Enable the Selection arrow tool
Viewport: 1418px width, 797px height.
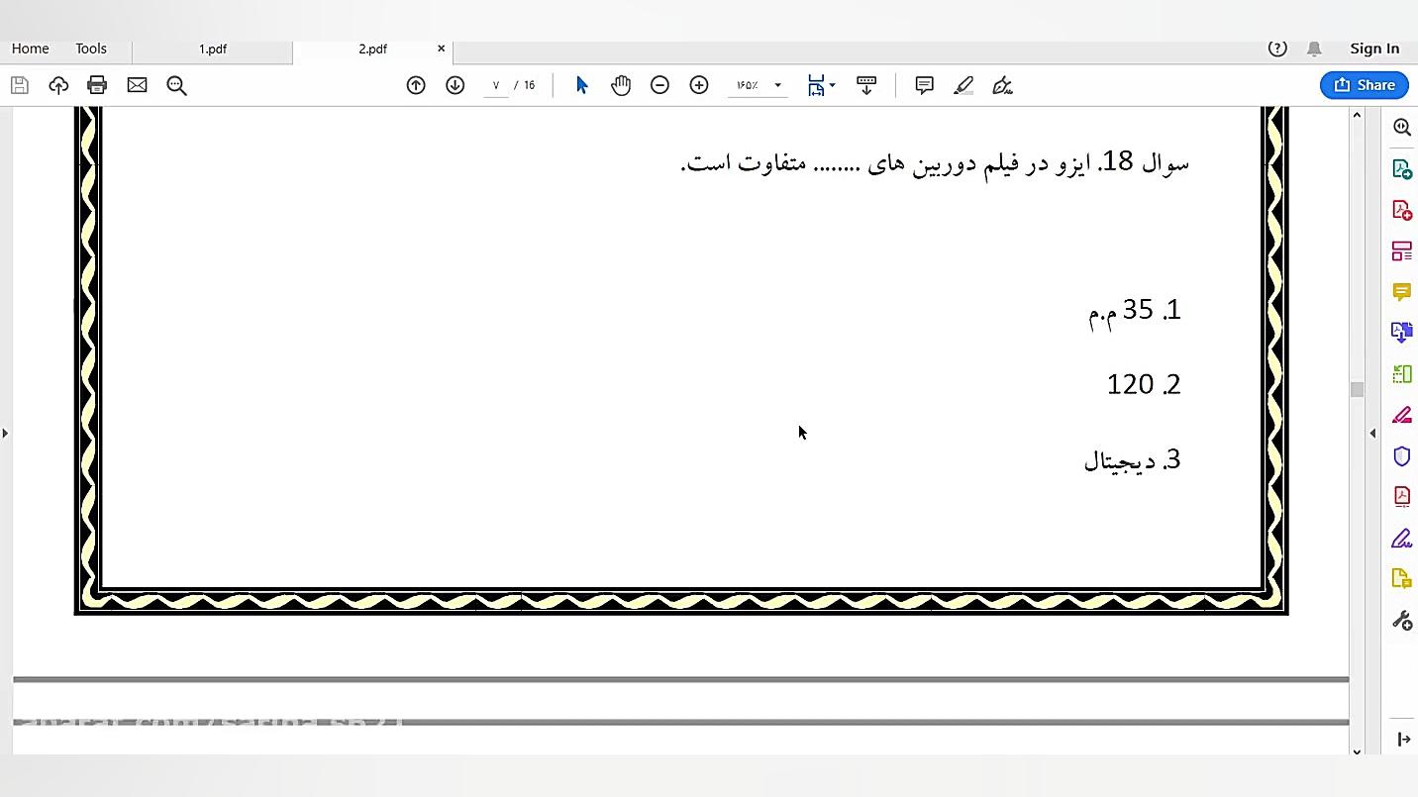click(581, 85)
